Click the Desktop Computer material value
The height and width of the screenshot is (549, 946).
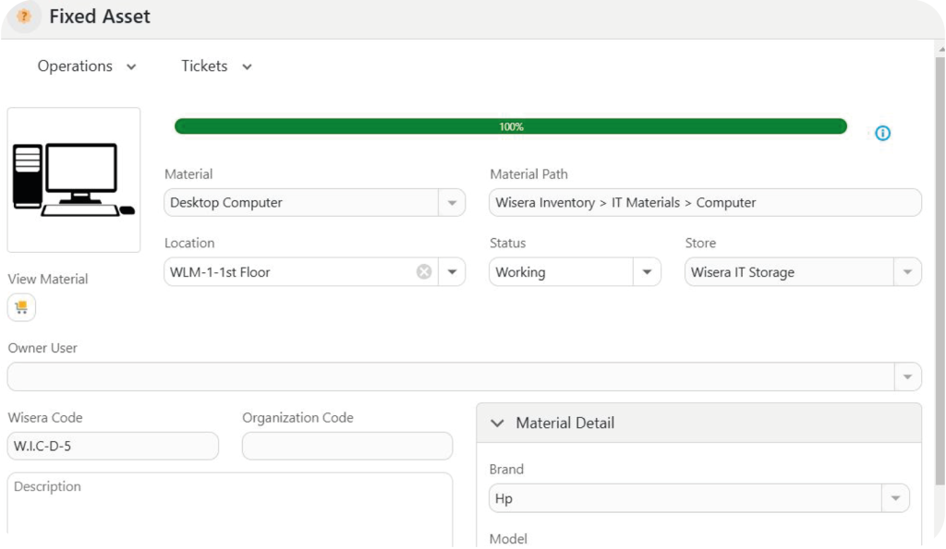[x=226, y=203]
